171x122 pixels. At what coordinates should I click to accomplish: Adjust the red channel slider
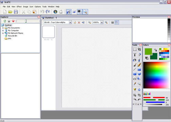[154, 98]
